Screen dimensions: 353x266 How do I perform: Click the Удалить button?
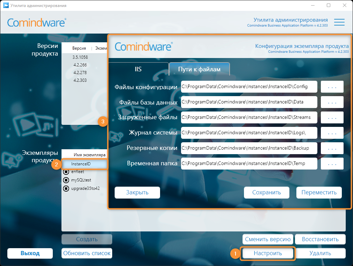[320, 253]
